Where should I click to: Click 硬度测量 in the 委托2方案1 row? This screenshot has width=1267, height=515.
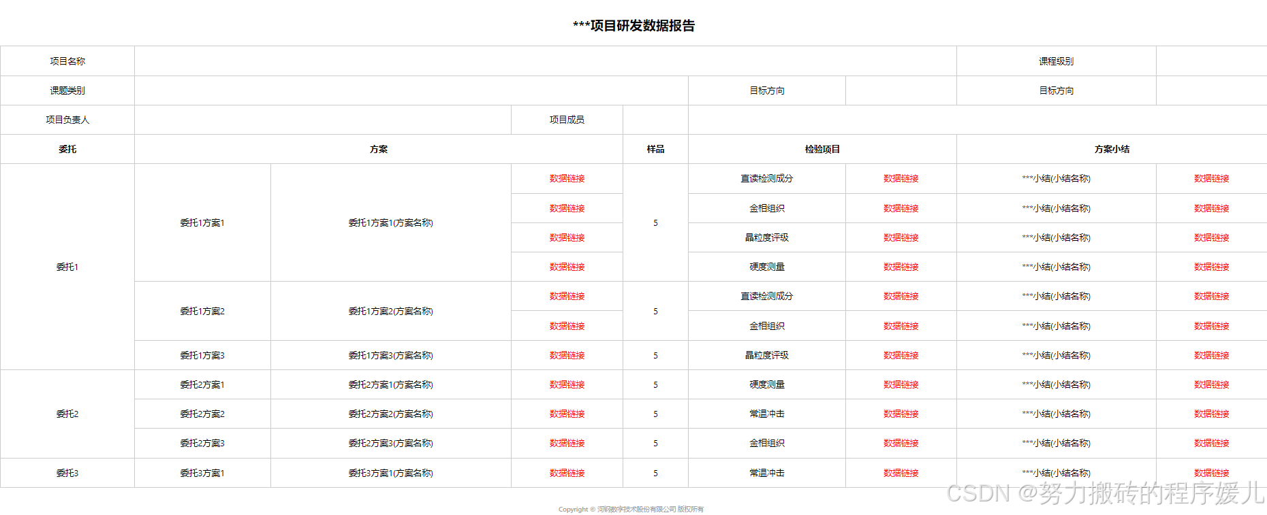(x=767, y=384)
